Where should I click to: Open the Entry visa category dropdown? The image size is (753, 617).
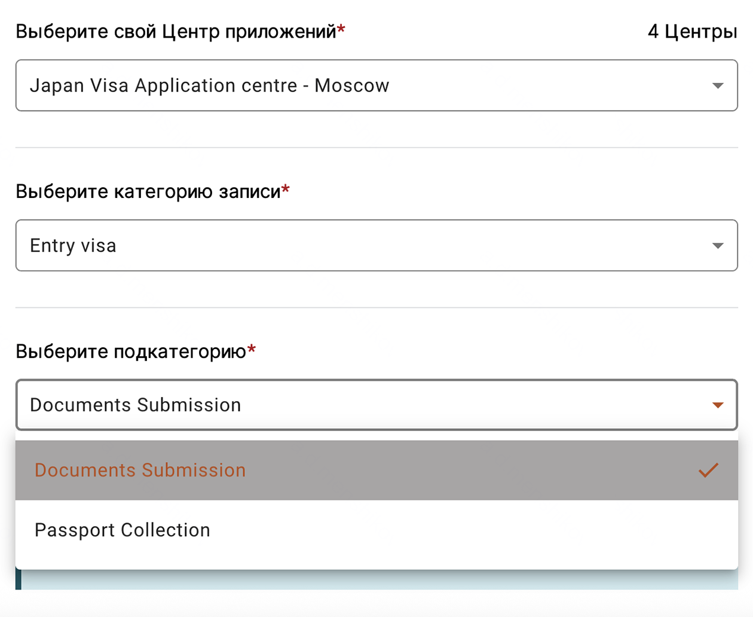click(376, 245)
